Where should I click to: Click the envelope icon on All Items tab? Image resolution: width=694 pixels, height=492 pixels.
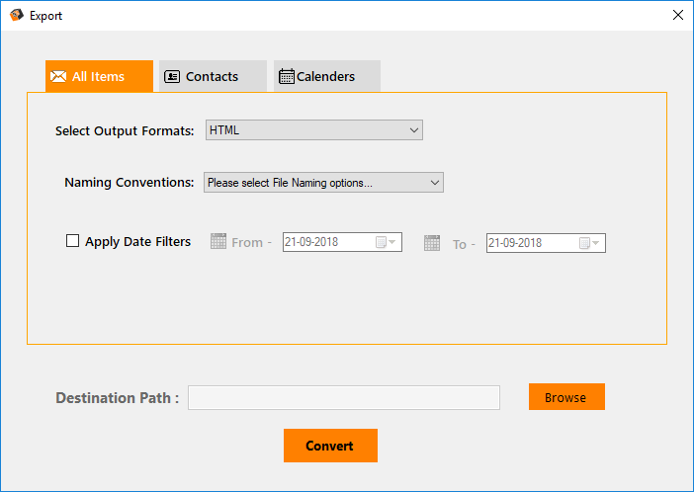tap(58, 76)
